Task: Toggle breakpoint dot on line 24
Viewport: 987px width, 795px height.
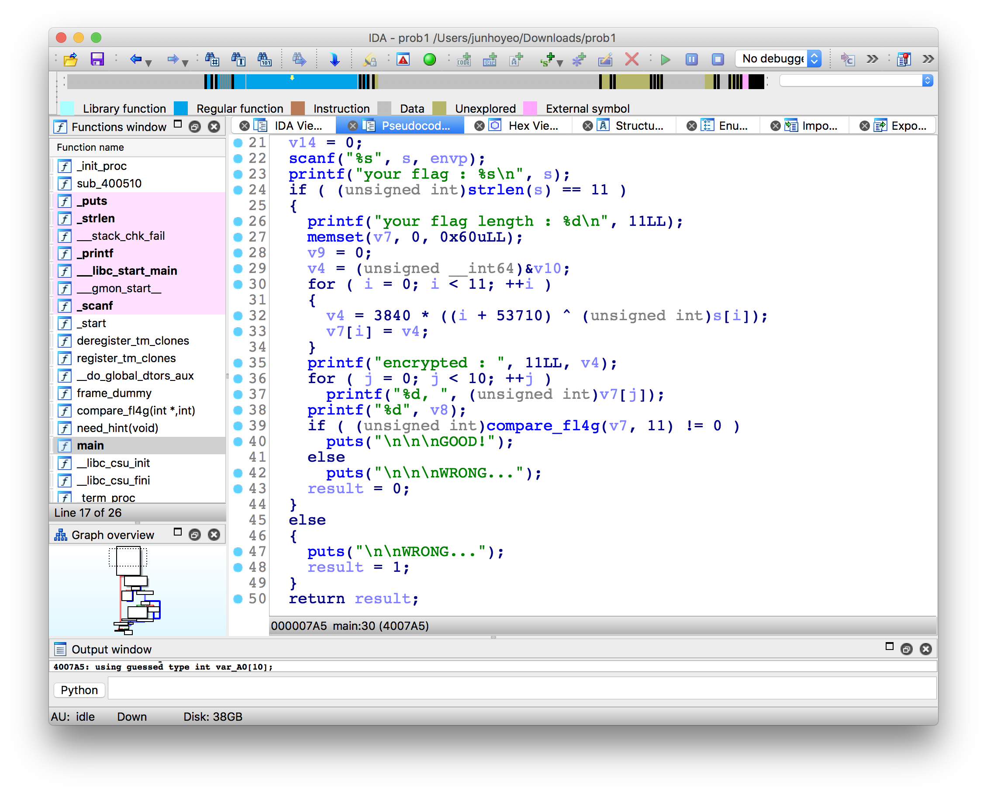Action: [238, 190]
